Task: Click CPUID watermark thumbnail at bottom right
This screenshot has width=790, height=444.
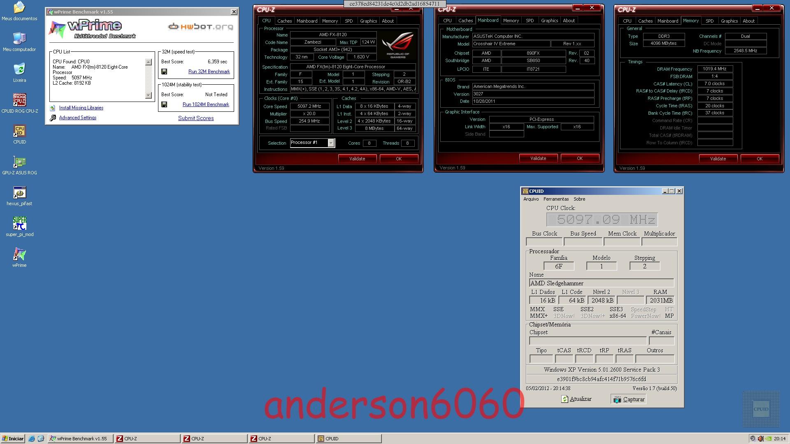Action: tap(761, 409)
